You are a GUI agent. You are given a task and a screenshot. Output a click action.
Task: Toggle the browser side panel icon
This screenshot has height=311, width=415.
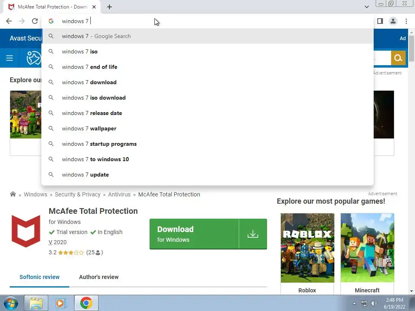point(380,21)
